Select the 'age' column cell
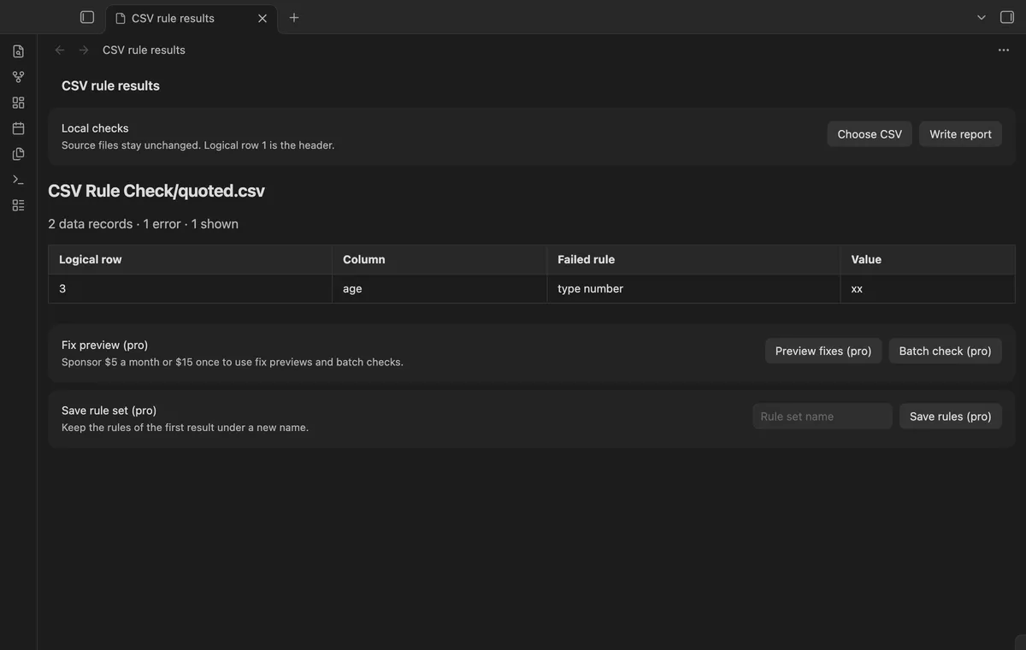 [439, 289]
